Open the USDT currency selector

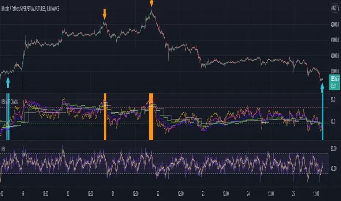click(x=335, y=8)
